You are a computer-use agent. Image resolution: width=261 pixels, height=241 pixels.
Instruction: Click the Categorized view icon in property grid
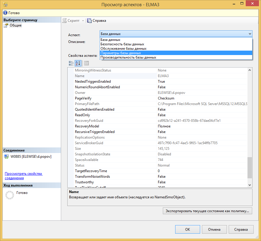71,63
